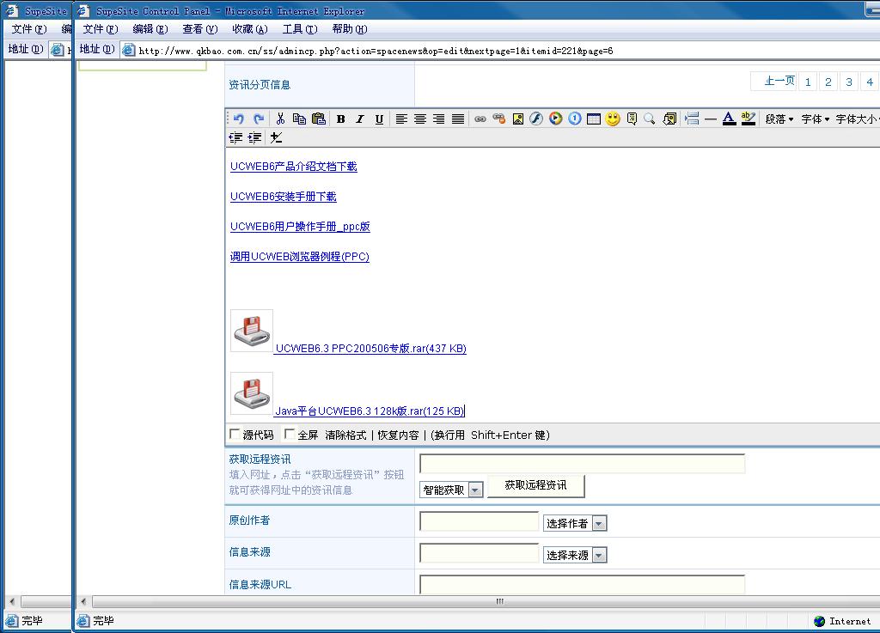The height and width of the screenshot is (633, 880).
Task: Open the 文件 menu in Control Panel window
Action: 101,29
